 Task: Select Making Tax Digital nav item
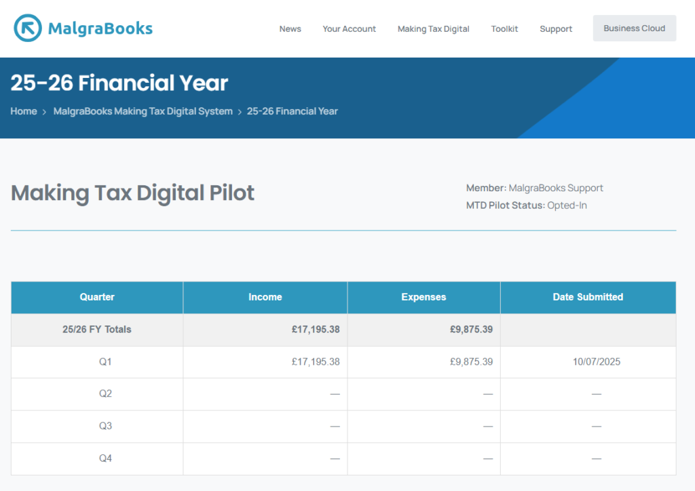pos(433,28)
